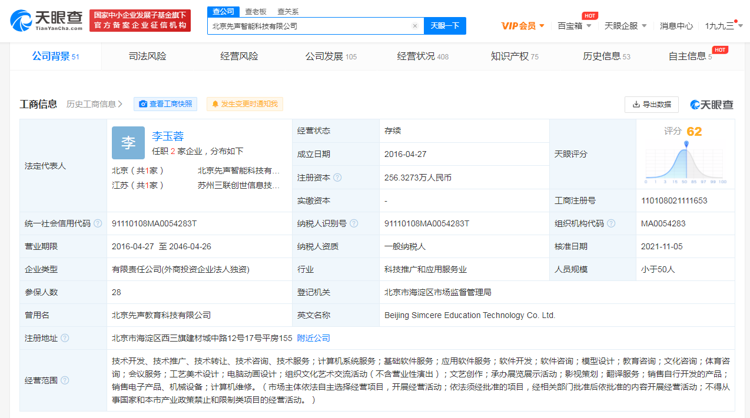Click company type 有限责任公司(外商投资企业法人独资)
Viewport: 750px width, 418px height.
click(181, 269)
